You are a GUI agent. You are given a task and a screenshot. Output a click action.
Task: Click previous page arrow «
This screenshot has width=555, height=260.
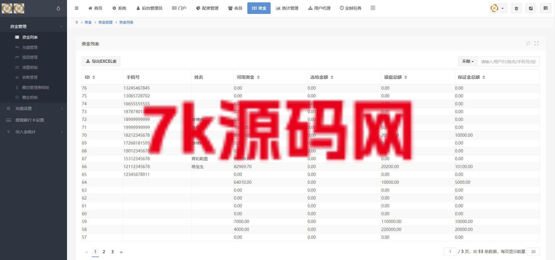87,252
